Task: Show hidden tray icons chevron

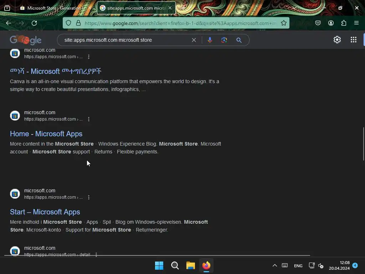Action: pos(275,265)
